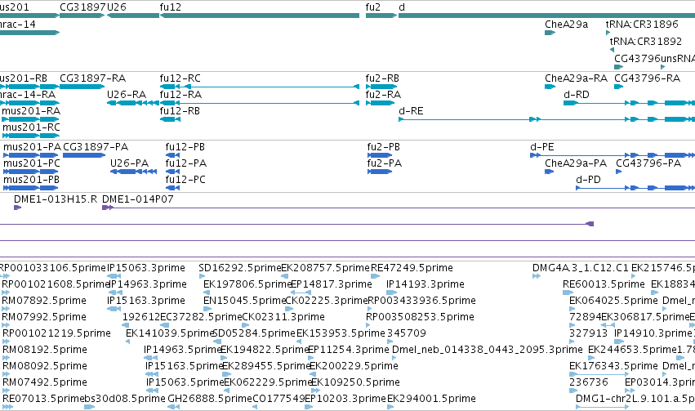The height and width of the screenshot is (411, 695).
Task: Select the mus201-PB protein label
Action: coord(31,180)
